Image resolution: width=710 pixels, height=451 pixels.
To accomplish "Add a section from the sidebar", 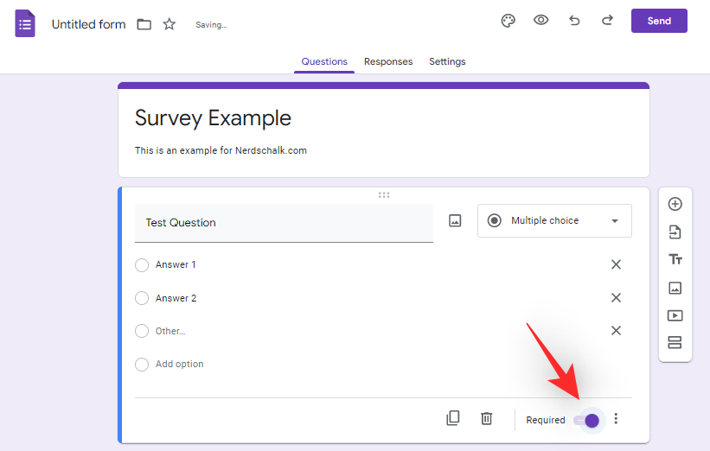I will pos(675,343).
